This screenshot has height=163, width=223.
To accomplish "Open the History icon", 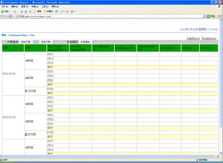I will [x=57, y=11].
